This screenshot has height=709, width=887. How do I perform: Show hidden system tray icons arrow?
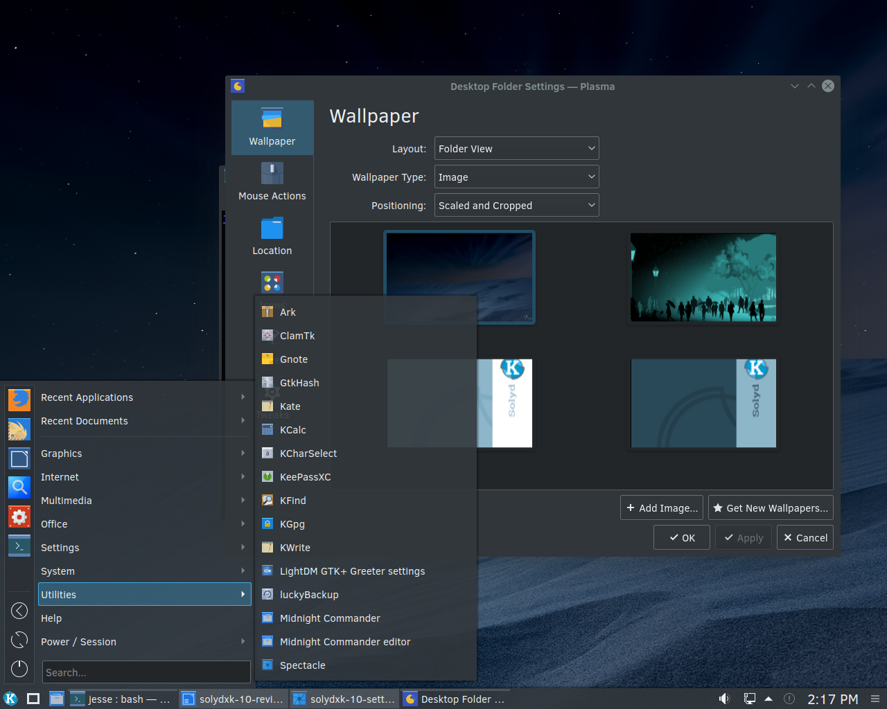(769, 699)
